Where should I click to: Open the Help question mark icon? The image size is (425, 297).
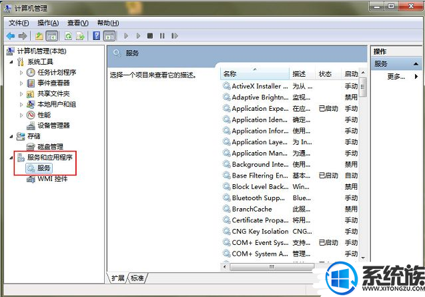pyautogui.click(x=97, y=36)
